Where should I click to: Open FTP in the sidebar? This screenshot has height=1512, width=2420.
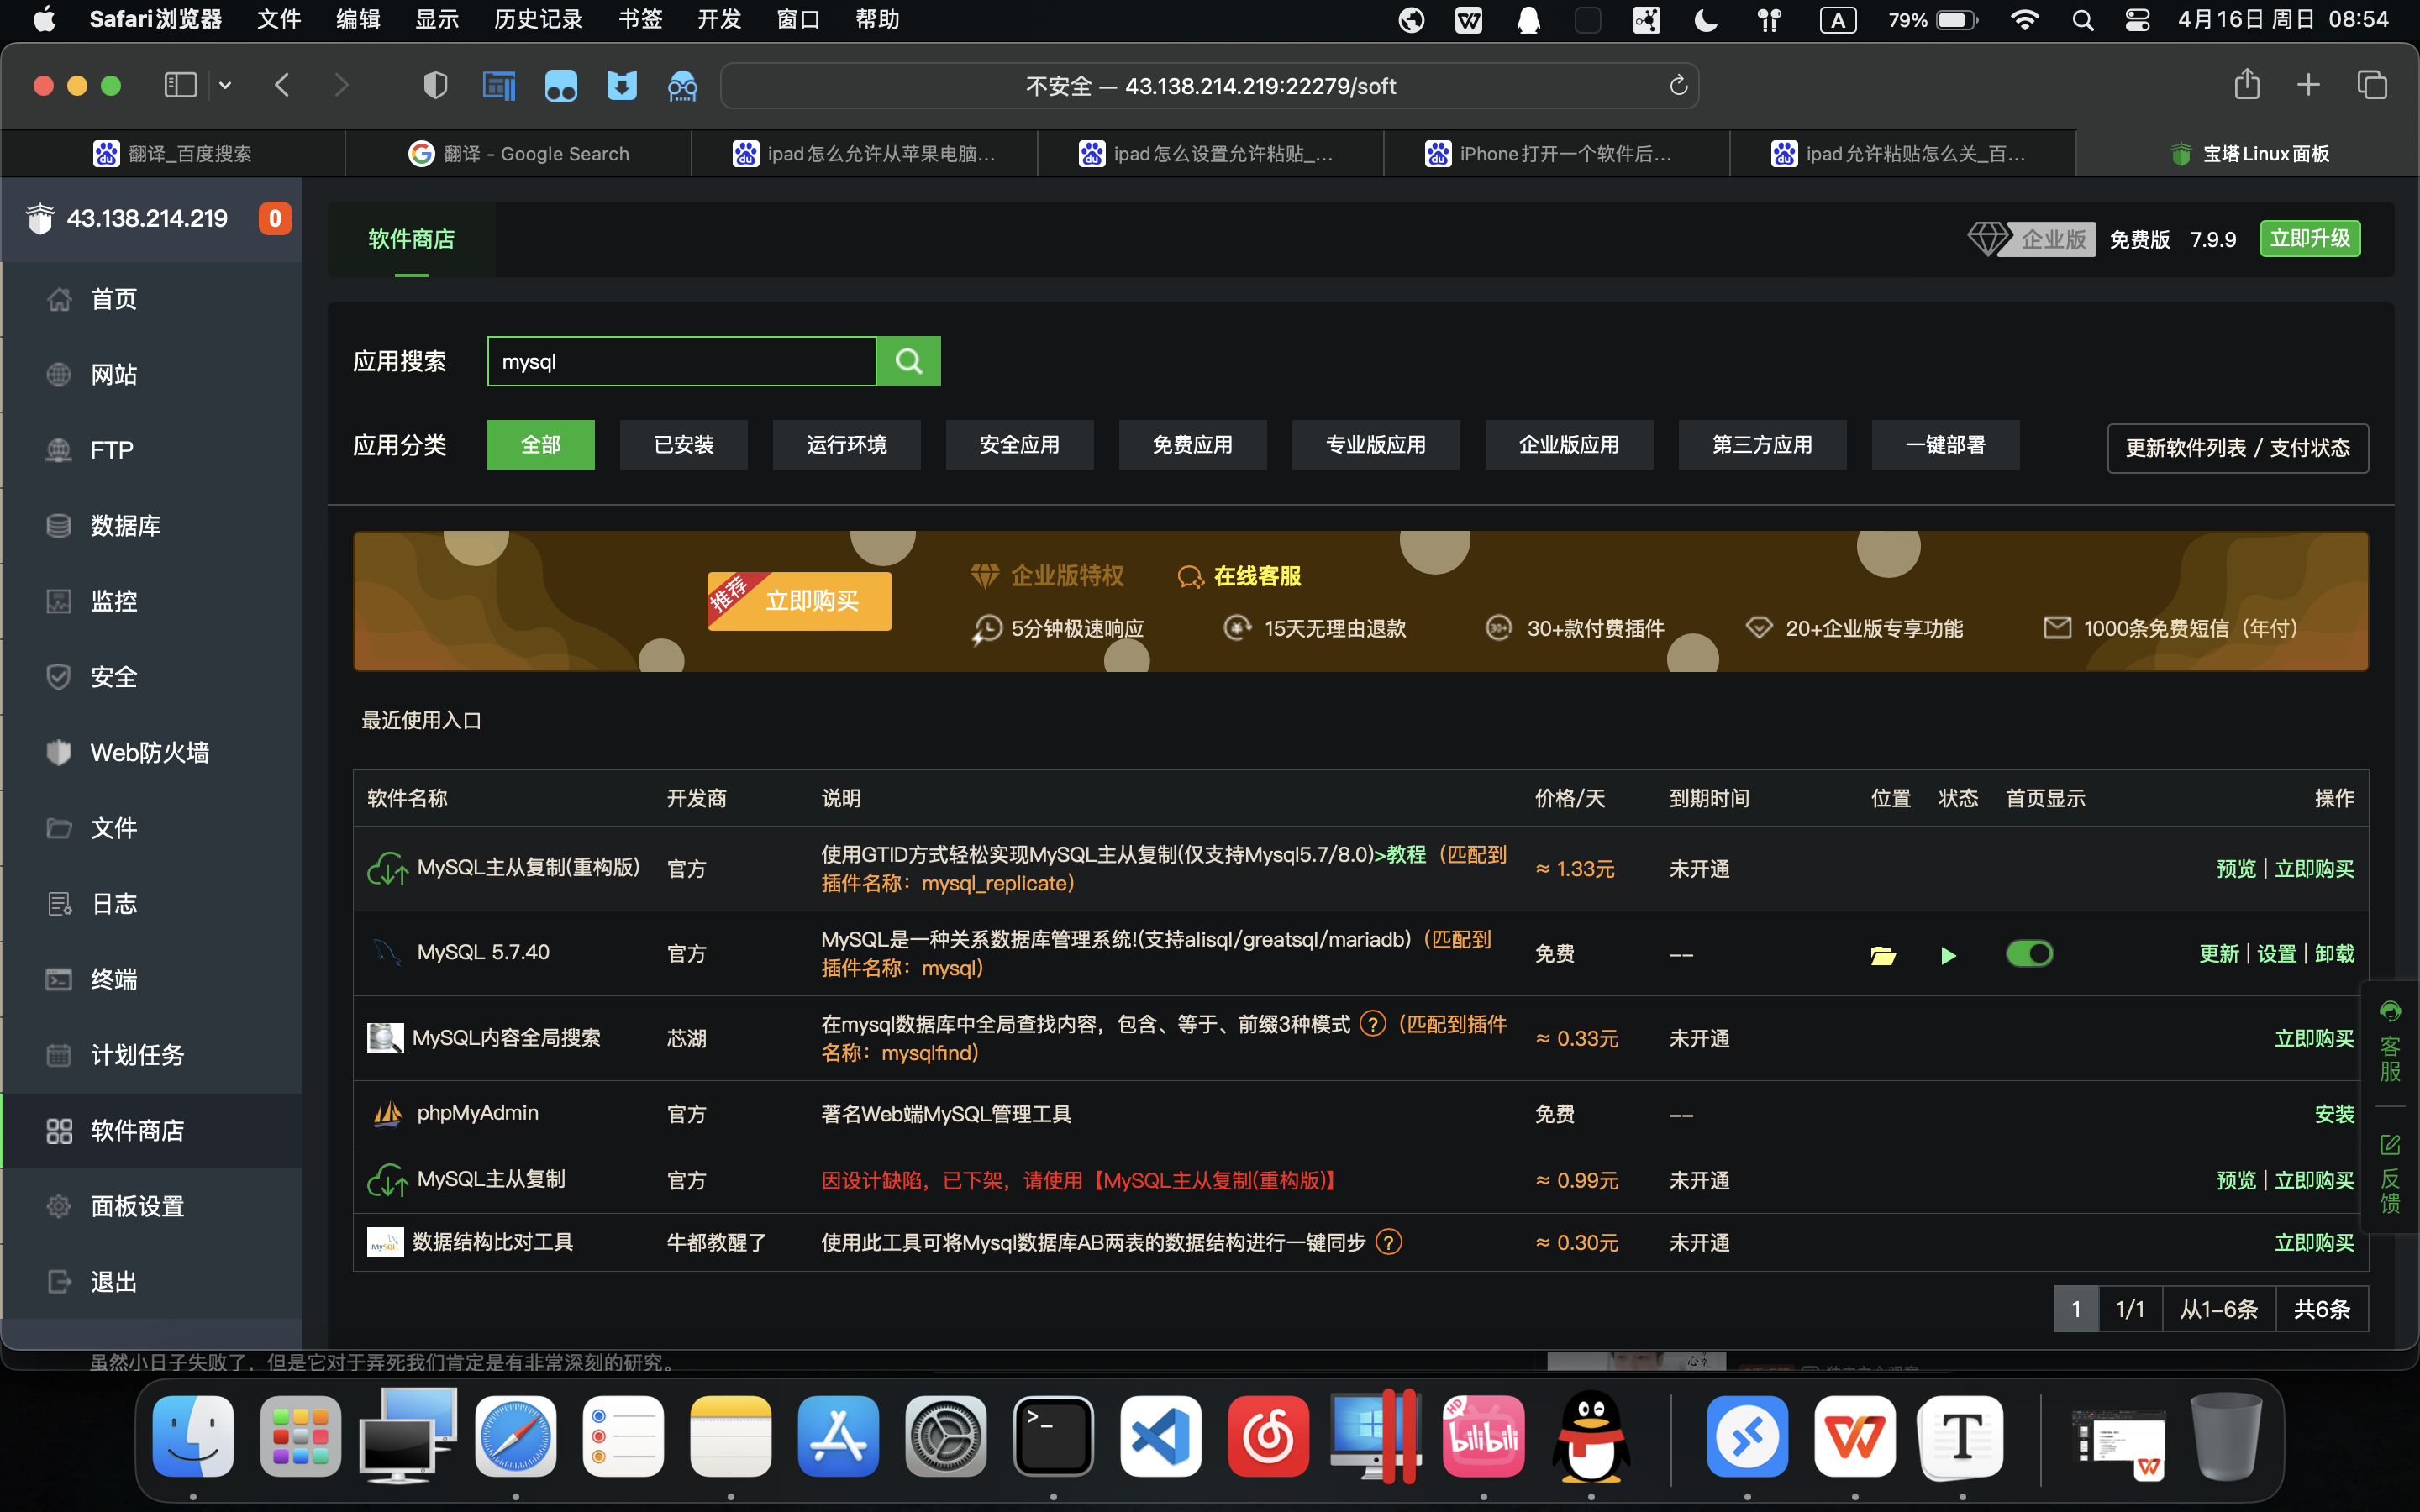coord(153,450)
